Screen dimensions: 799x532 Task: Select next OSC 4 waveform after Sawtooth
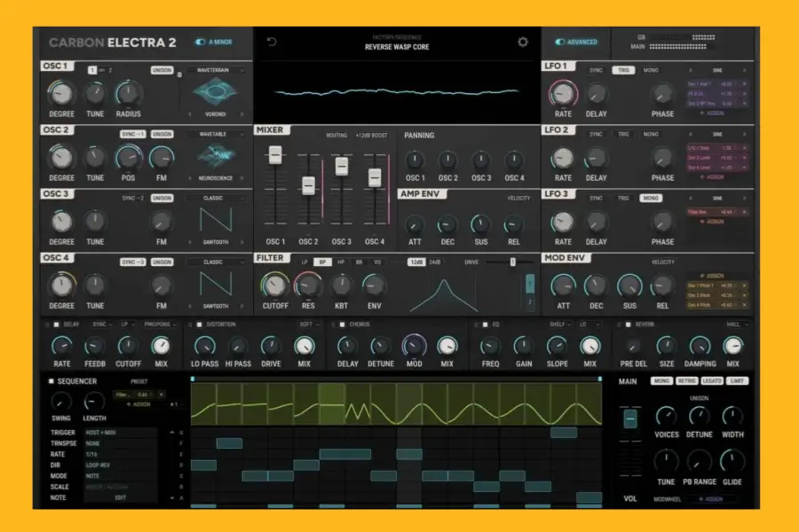tap(242, 306)
